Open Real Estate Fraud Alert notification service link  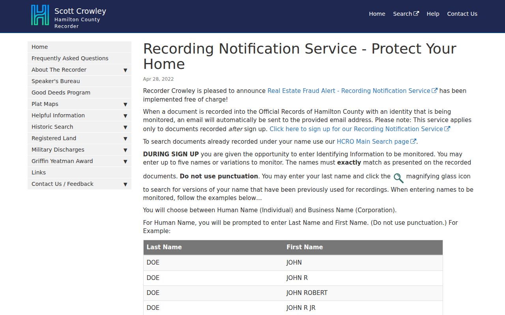[x=352, y=91]
